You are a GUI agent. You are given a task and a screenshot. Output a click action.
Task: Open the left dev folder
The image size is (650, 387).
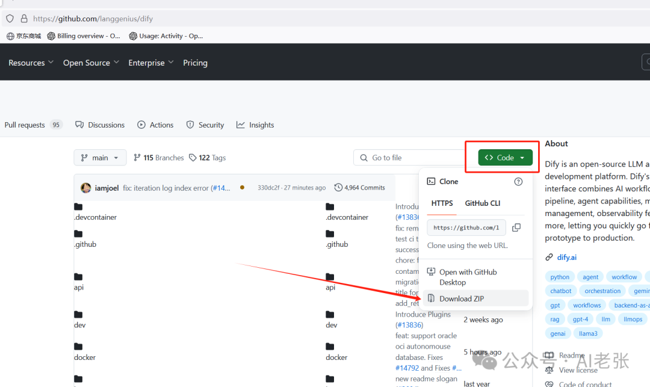click(79, 325)
